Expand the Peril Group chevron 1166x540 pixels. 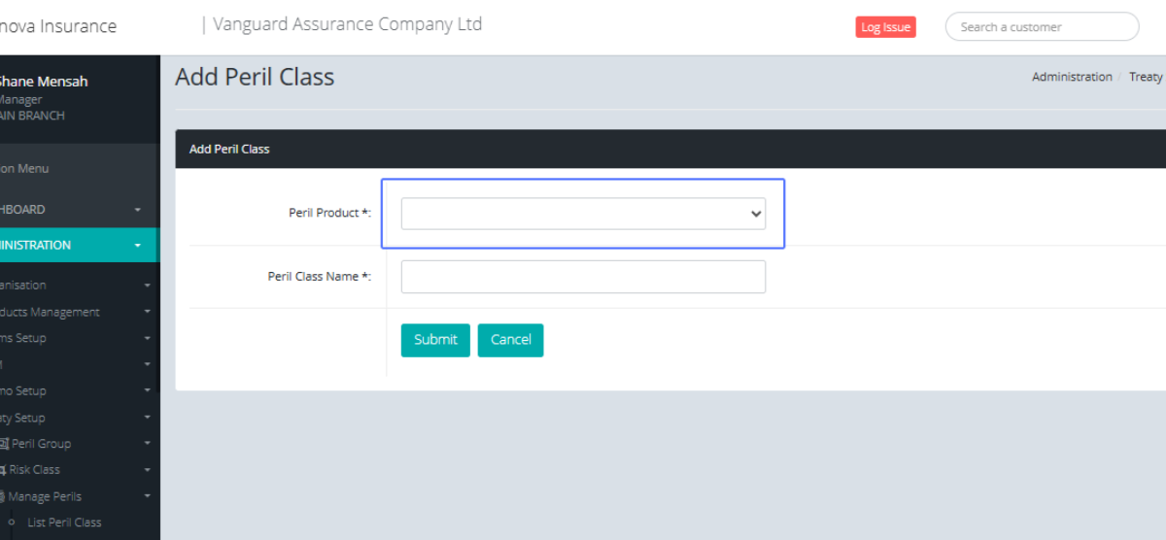147,444
